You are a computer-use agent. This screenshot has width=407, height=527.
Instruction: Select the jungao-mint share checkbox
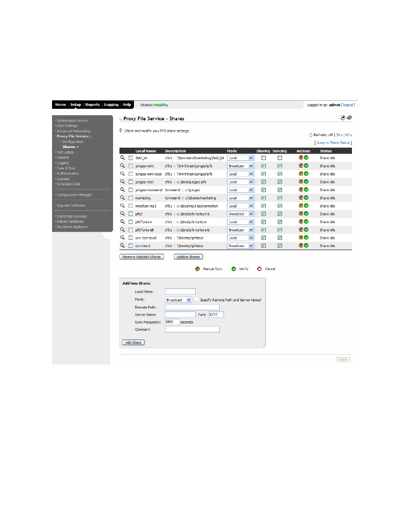(x=131, y=166)
